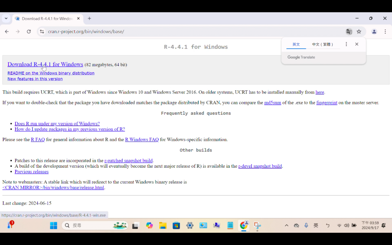Launch Copilot from the taskbar
This screenshot has width=392, height=245.
(x=149, y=225)
